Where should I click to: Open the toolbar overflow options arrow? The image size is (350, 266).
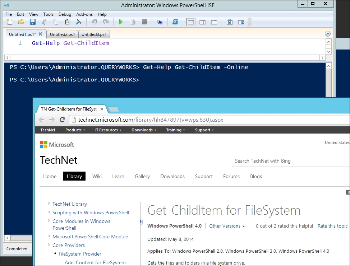(250, 22)
